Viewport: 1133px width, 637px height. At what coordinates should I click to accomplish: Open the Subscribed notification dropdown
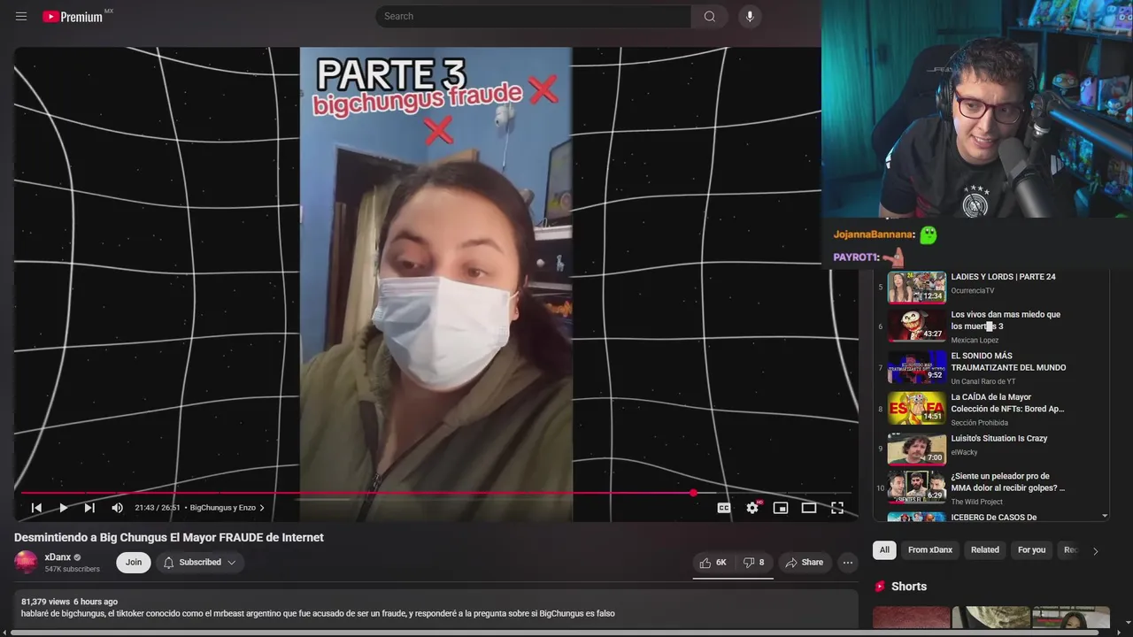point(200,562)
